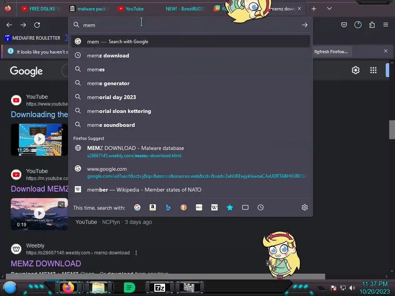The height and width of the screenshot is (296, 395).
Task: Reload the page with refresh icon
Action: click(x=37, y=25)
